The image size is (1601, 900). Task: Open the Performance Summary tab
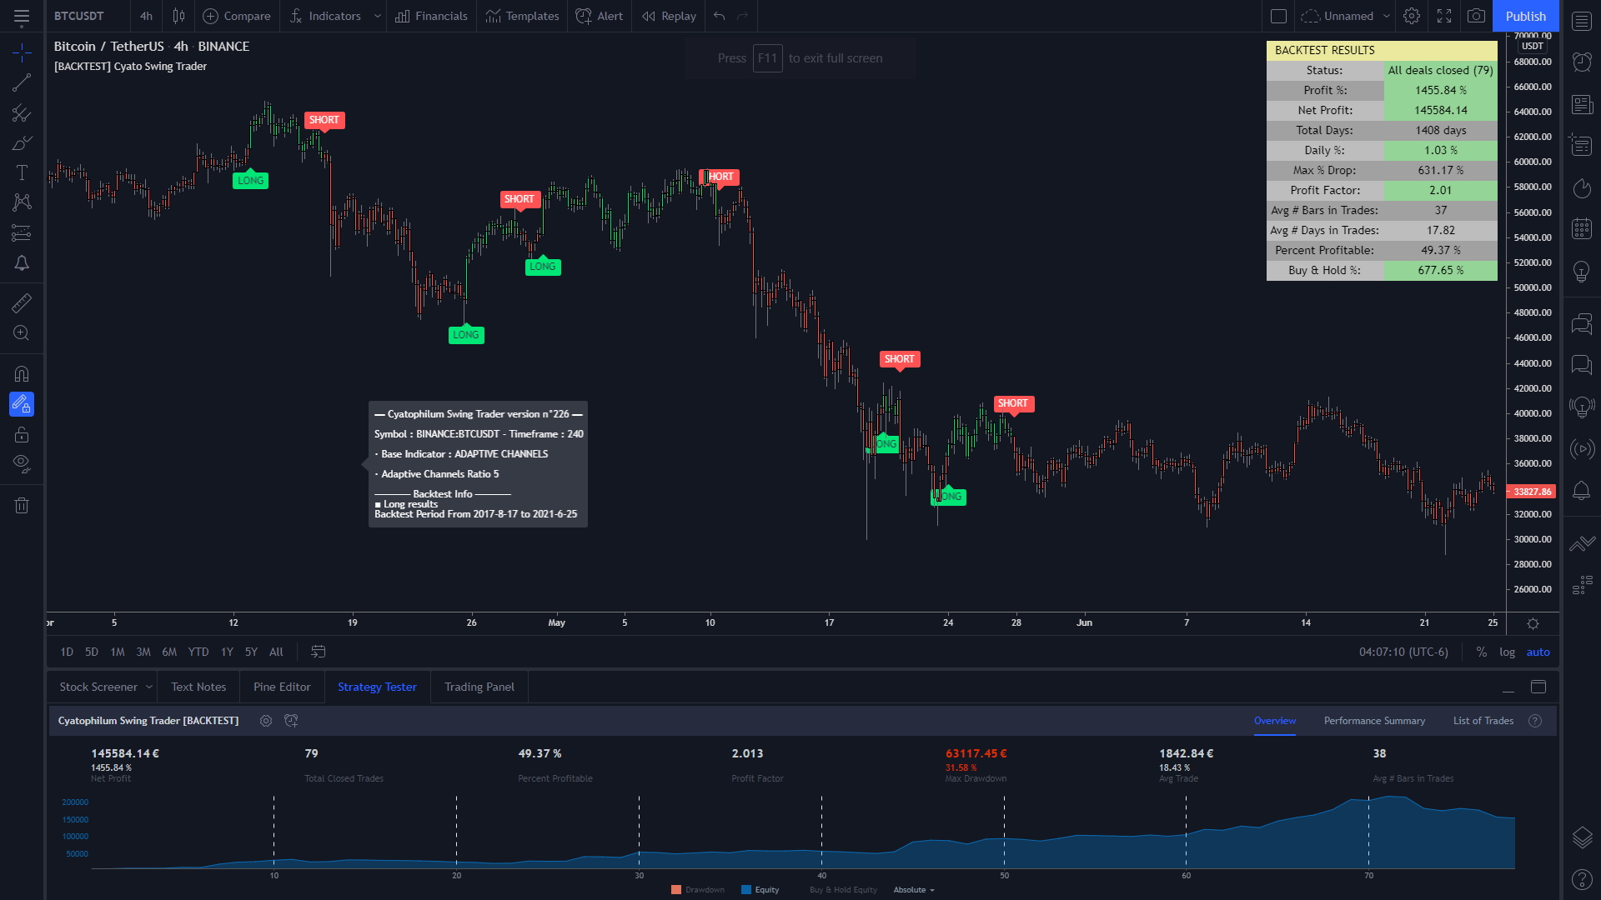[1374, 721]
